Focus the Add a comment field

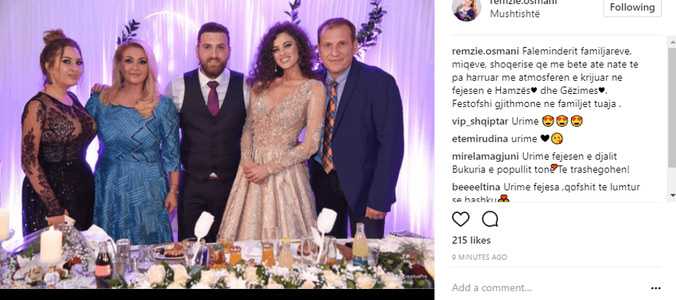548,288
